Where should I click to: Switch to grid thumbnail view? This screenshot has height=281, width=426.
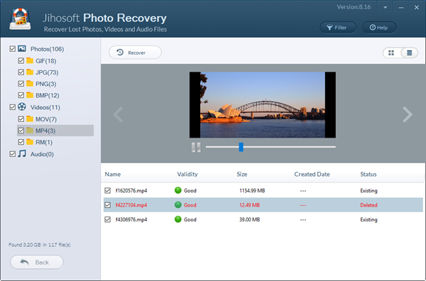click(391, 53)
